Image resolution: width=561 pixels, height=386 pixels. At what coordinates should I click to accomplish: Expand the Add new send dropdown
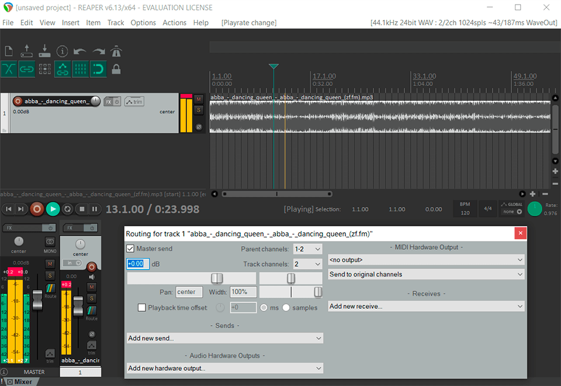[x=224, y=338]
